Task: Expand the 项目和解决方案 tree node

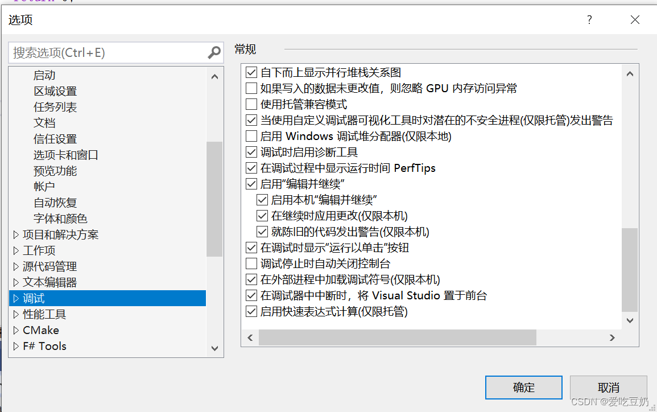Action: [x=15, y=234]
